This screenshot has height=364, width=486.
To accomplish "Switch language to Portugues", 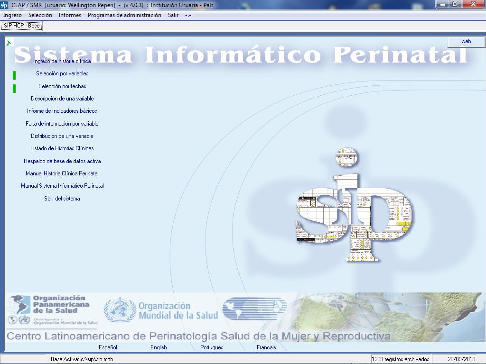I will (212, 347).
